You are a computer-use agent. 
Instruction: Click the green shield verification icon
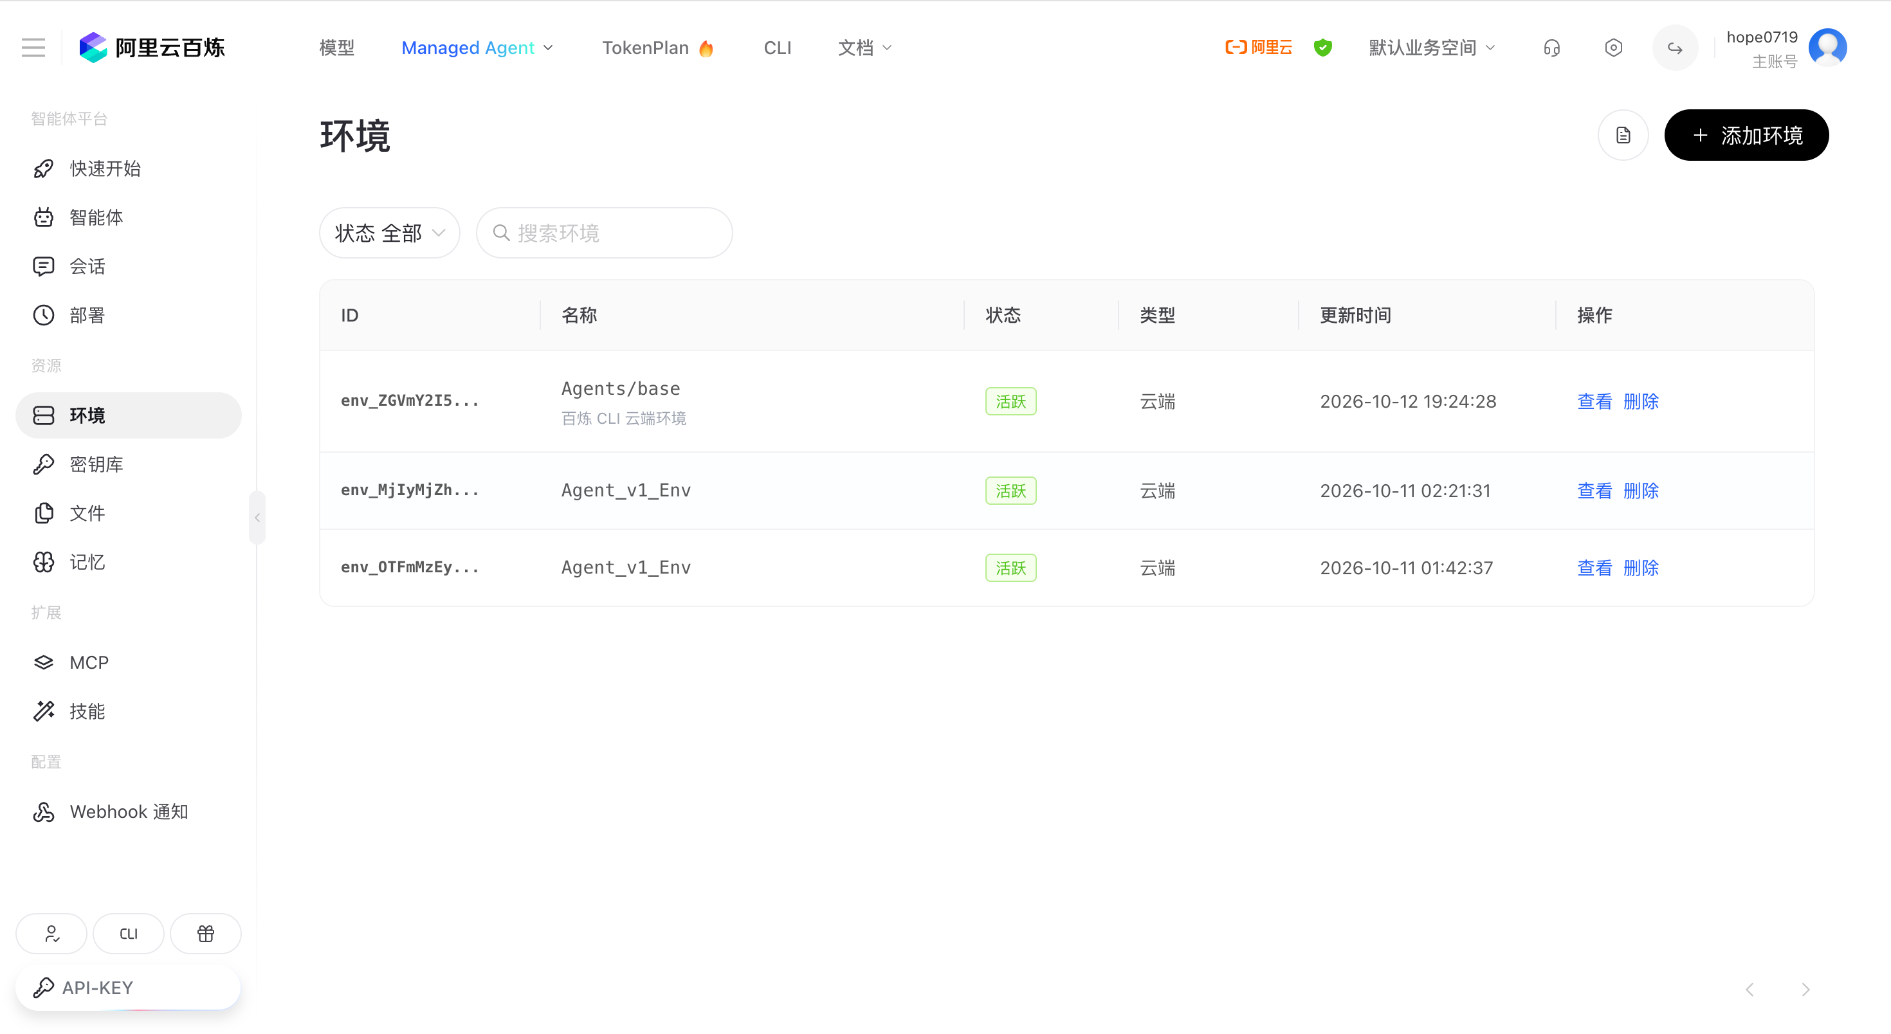pos(1323,48)
